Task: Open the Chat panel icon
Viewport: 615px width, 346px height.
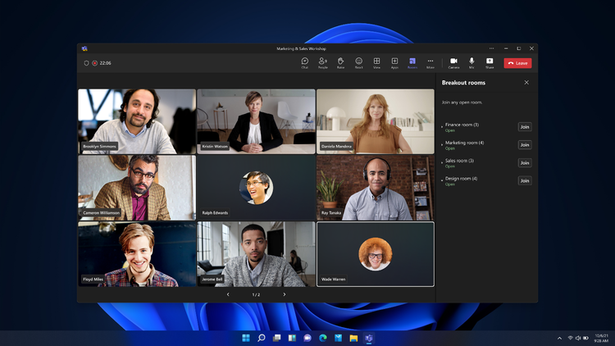Action: 305,63
